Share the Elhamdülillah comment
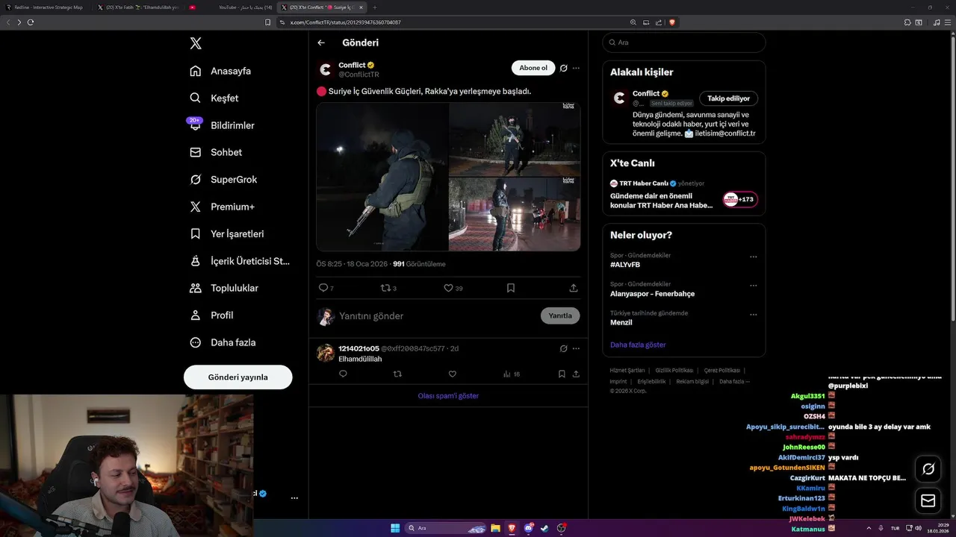 pyautogui.click(x=576, y=374)
